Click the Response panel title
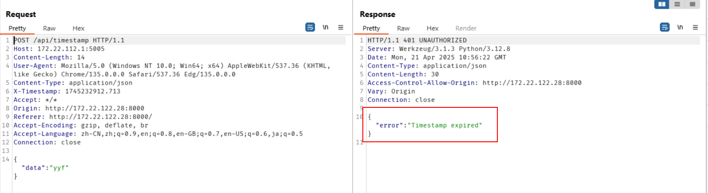Viewport: 708px width, 193px height. [x=377, y=14]
